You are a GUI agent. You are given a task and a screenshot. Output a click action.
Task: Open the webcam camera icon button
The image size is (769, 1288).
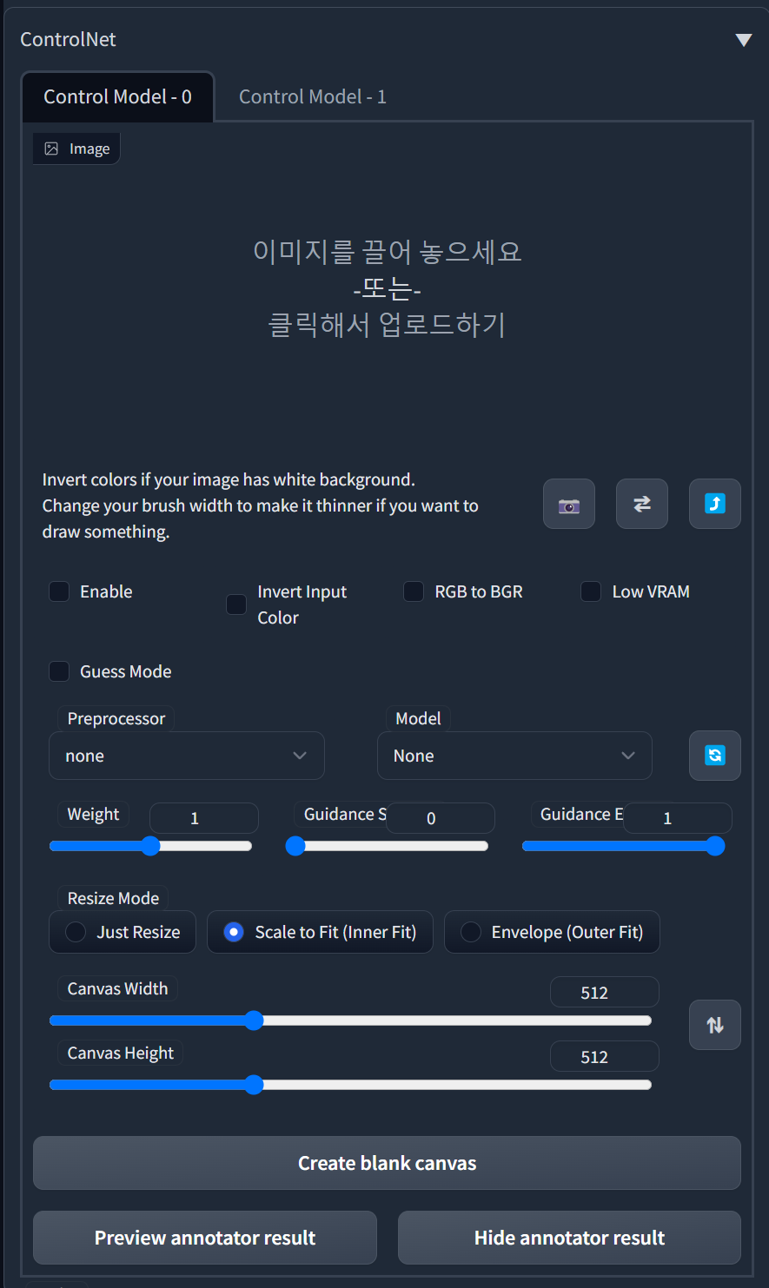coord(569,504)
